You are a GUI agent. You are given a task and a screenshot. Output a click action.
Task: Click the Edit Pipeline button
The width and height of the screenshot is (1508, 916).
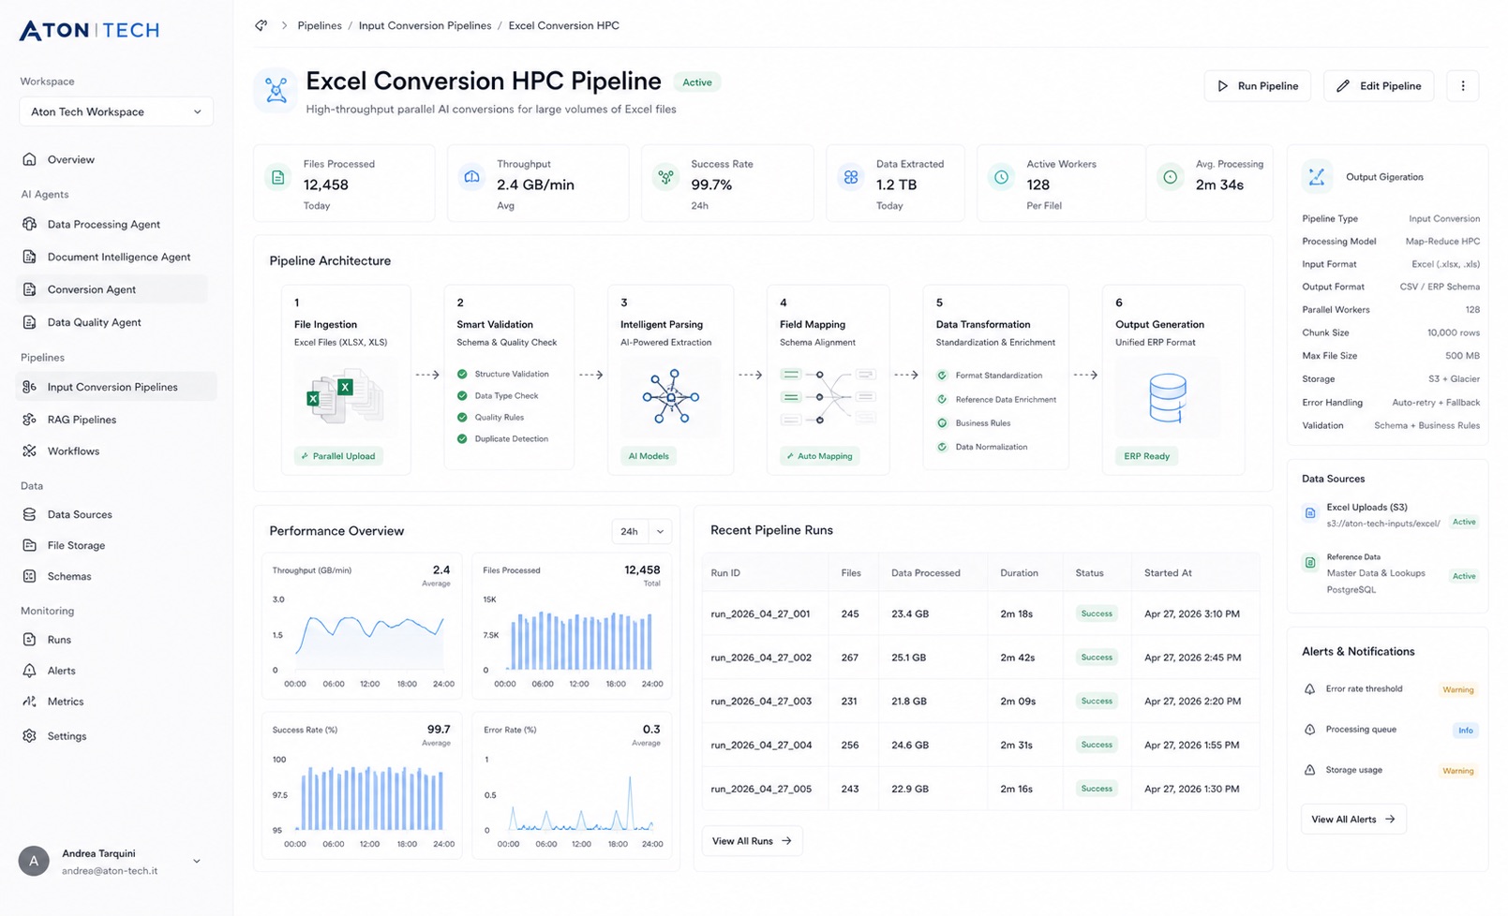click(1379, 86)
